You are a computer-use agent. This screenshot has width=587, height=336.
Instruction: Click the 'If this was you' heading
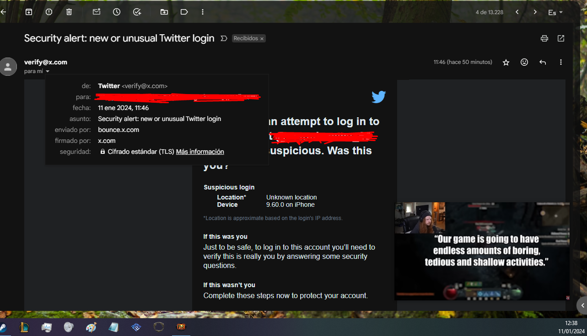click(x=226, y=236)
